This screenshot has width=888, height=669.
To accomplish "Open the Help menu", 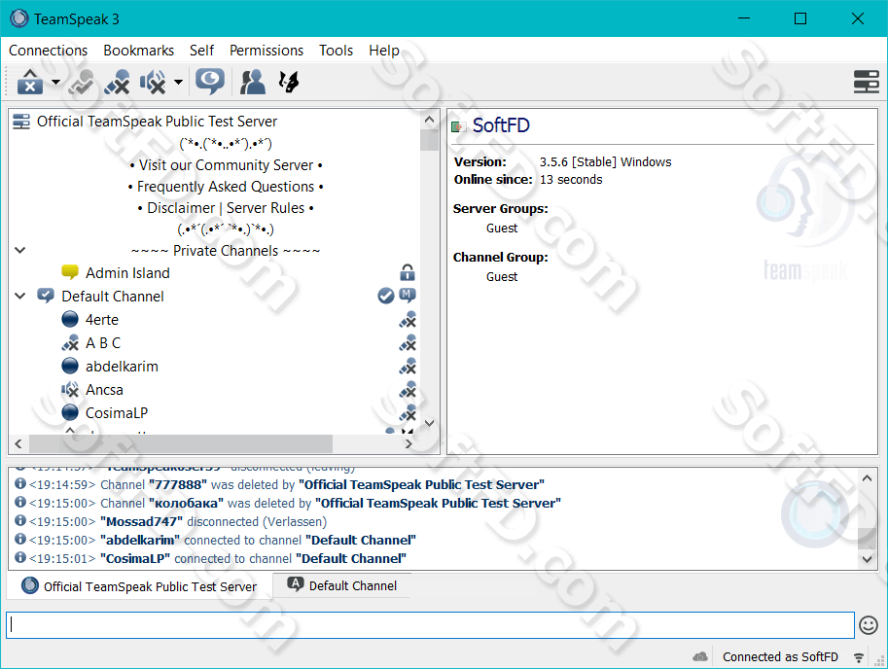I will click(384, 51).
